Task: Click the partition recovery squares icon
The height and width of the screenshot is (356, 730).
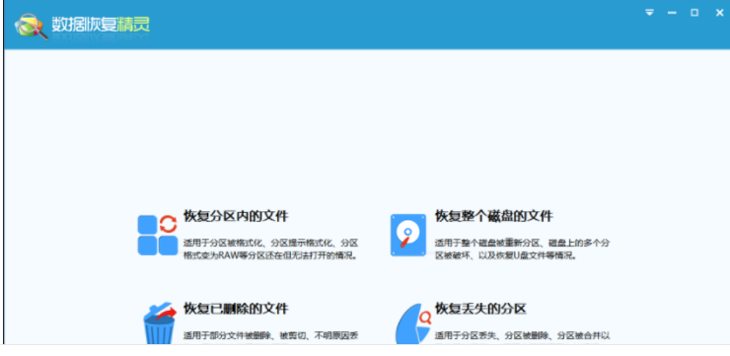Action: coord(158,235)
